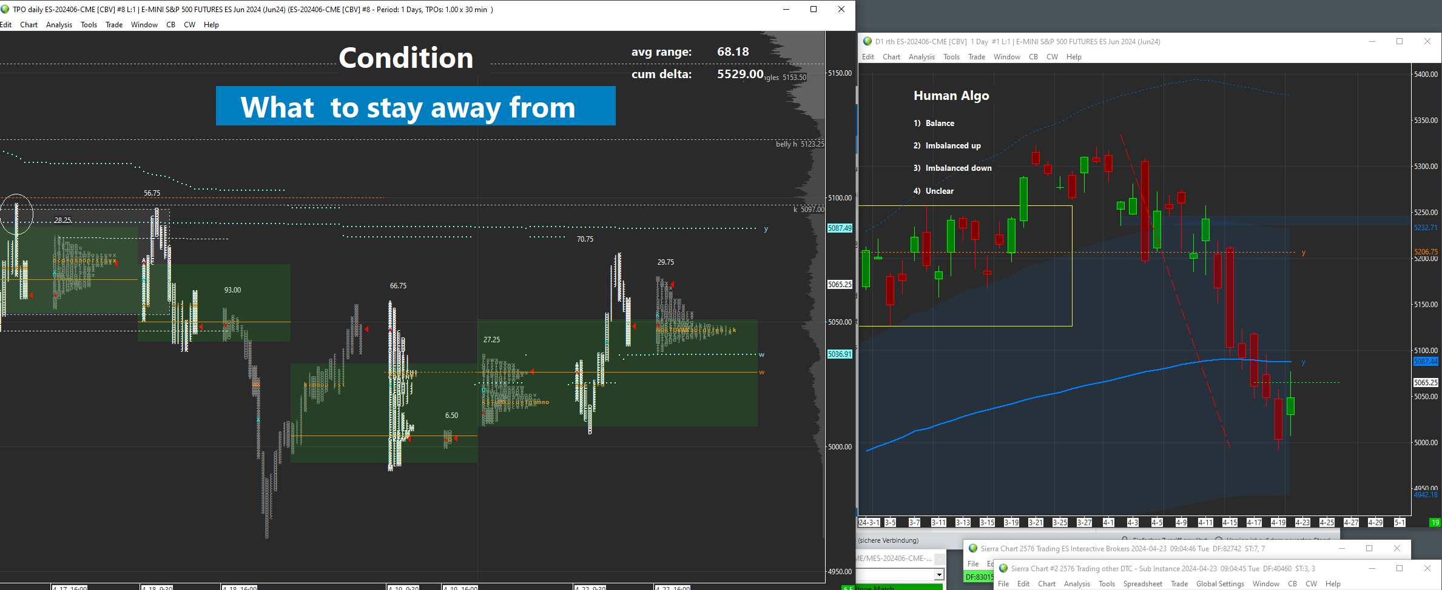Click the 3-19 date label on D1 time axis

click(1011, 522)
